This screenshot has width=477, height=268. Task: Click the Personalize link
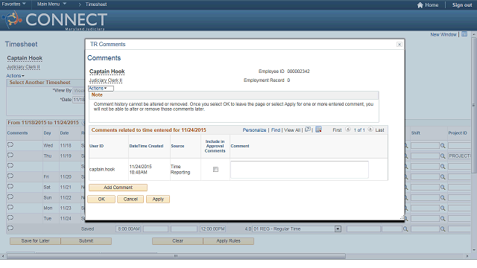tap(254, 130)
